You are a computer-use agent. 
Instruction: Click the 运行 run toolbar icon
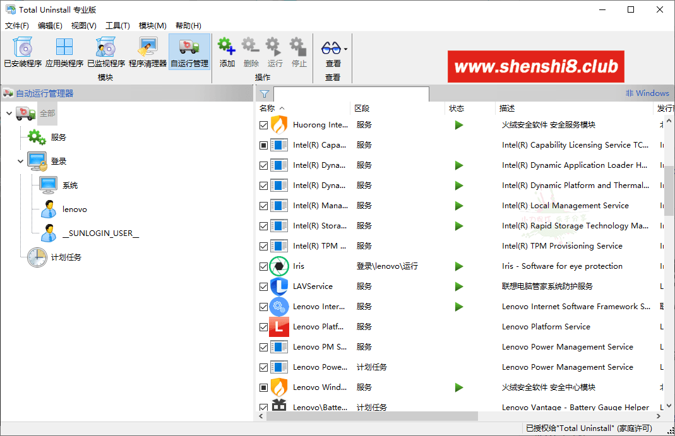pos(275,47)
